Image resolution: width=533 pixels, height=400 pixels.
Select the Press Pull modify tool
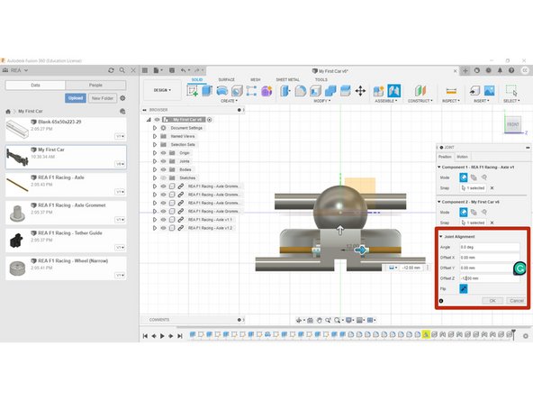[285, 91]
